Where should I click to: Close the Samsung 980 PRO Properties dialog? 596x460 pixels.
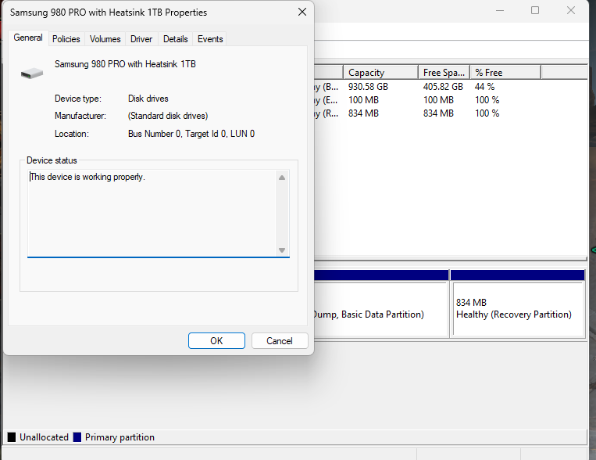click(x=302, y=13)
